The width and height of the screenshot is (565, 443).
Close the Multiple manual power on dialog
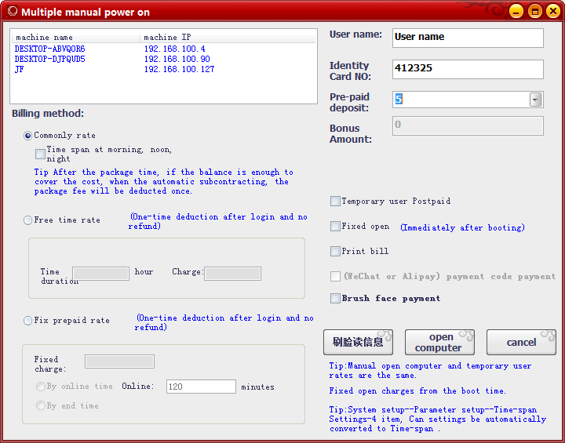(552, 11)
